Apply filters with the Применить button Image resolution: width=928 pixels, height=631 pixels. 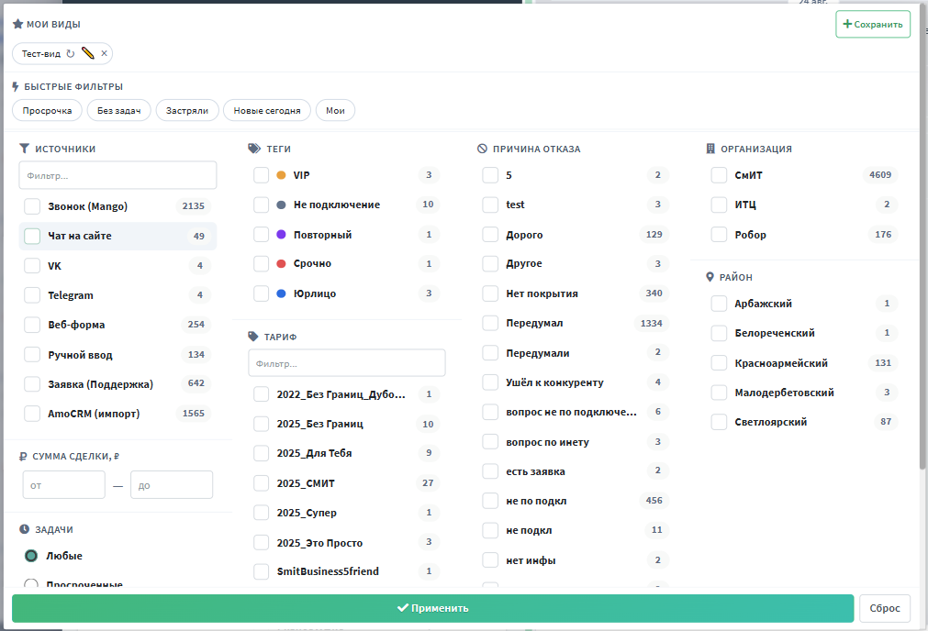tap(432, 608)
